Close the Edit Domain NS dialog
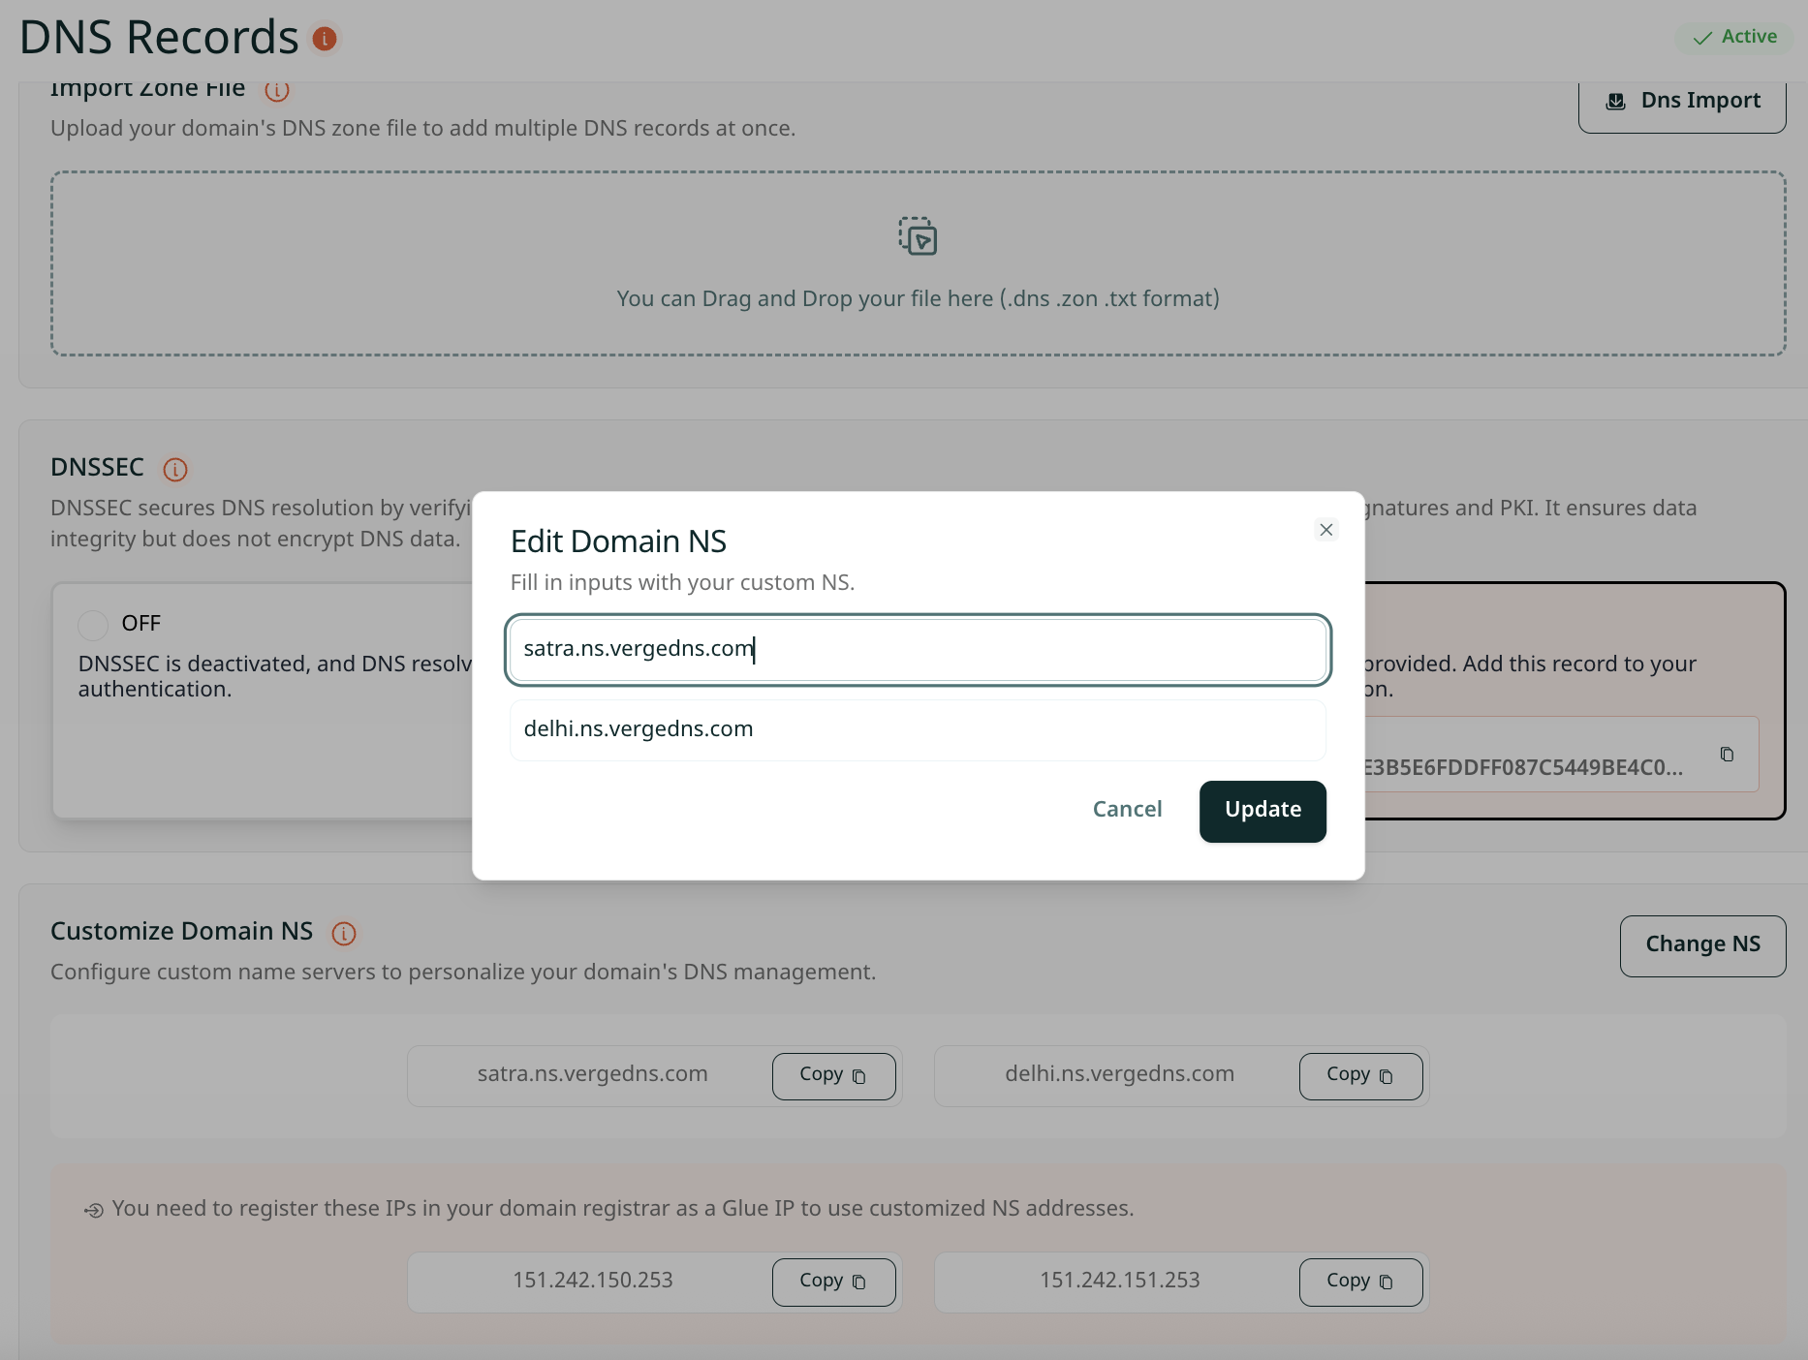1808x1360 pixels. [x=1326, y=530]
